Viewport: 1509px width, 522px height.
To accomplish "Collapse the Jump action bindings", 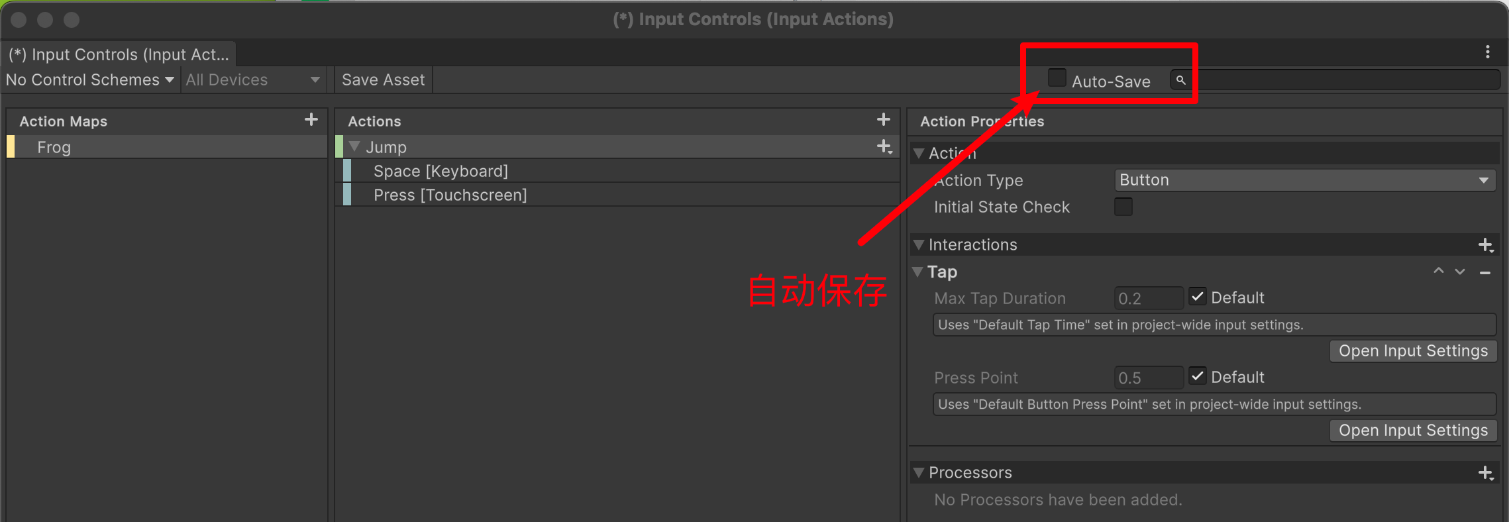I will pos(354,146).
